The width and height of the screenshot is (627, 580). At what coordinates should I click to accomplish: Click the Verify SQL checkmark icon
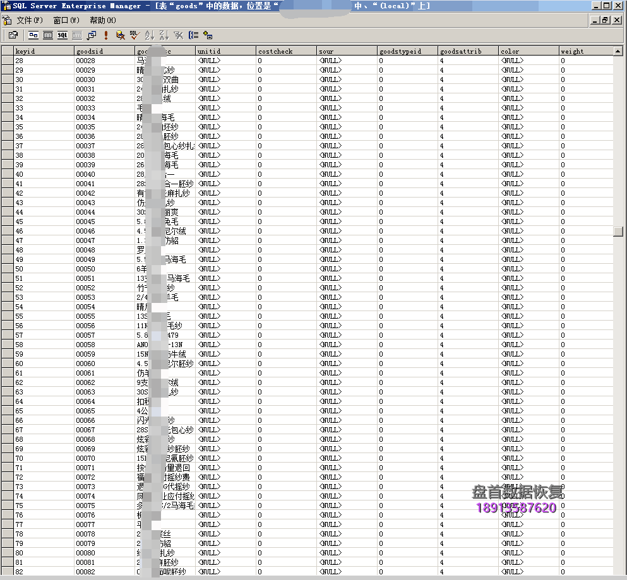click(134, 35)
